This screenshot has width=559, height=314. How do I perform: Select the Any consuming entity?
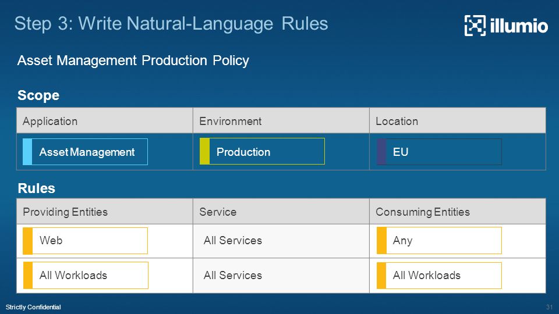point(439,241)
